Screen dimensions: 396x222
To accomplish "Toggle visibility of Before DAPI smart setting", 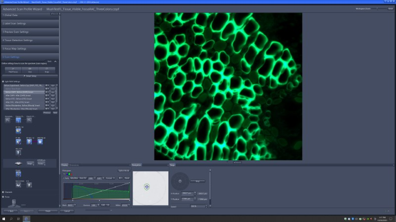I will point(47,92).
